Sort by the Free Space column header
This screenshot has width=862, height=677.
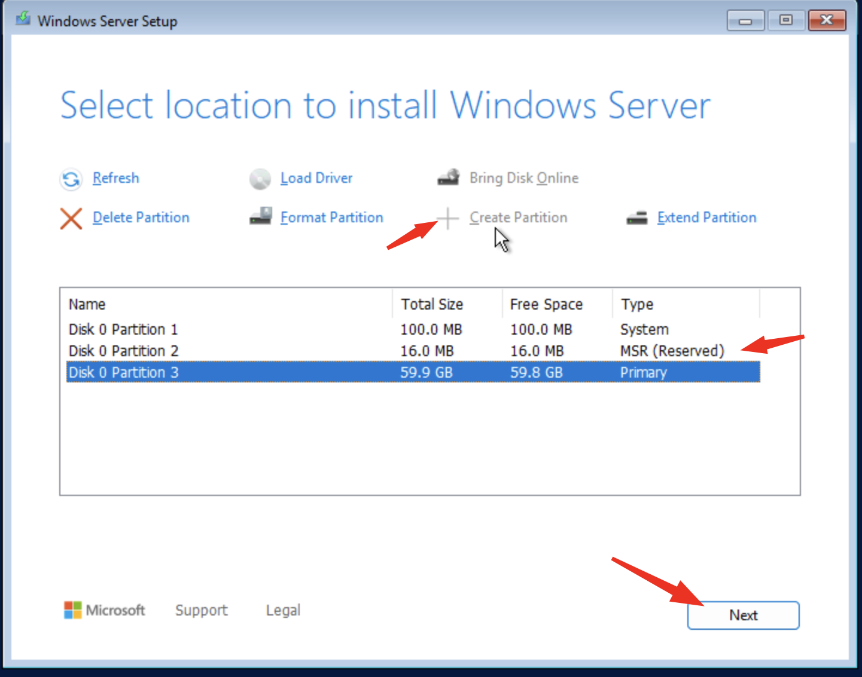point(546,304)
